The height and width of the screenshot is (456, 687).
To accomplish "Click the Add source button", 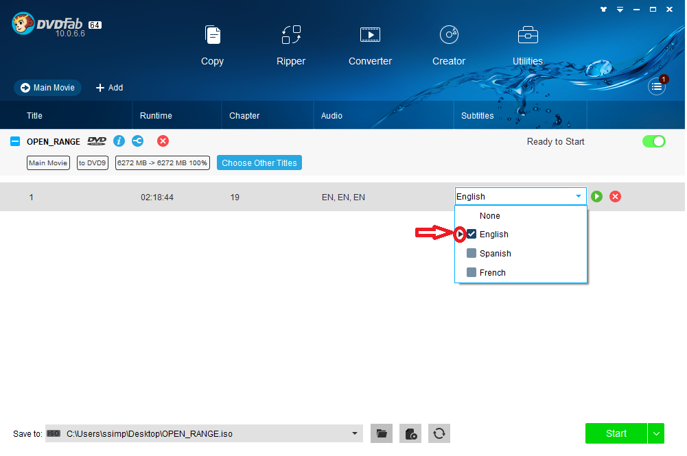I will 110,88.
